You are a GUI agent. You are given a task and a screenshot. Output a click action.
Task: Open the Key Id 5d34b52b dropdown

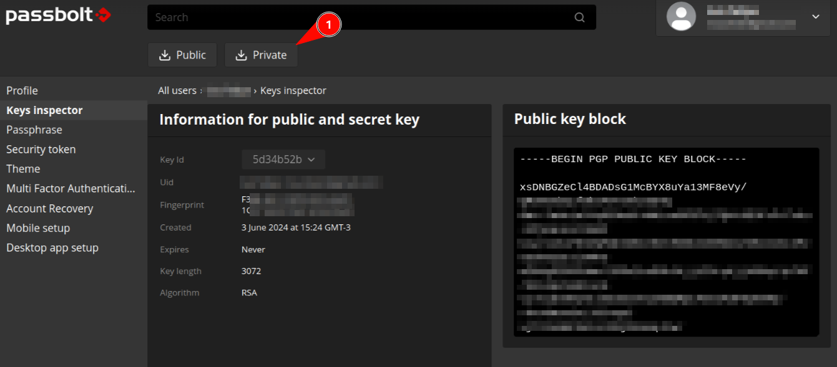(x=283, y=160)
